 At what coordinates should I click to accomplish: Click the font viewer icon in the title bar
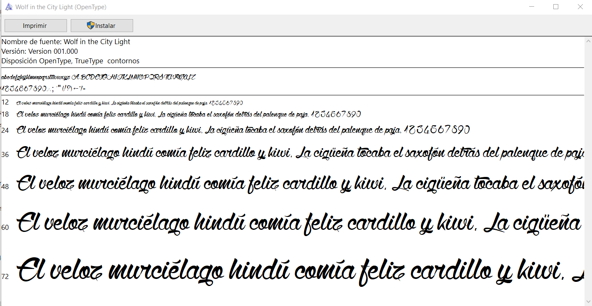pos(9,7)
